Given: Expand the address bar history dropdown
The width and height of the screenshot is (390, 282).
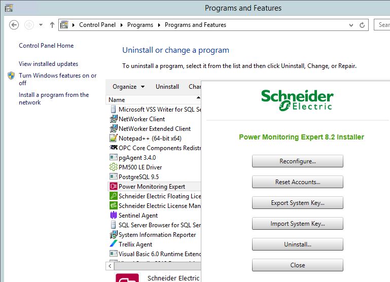Looking at the screenshot, I should pos(351,25).
